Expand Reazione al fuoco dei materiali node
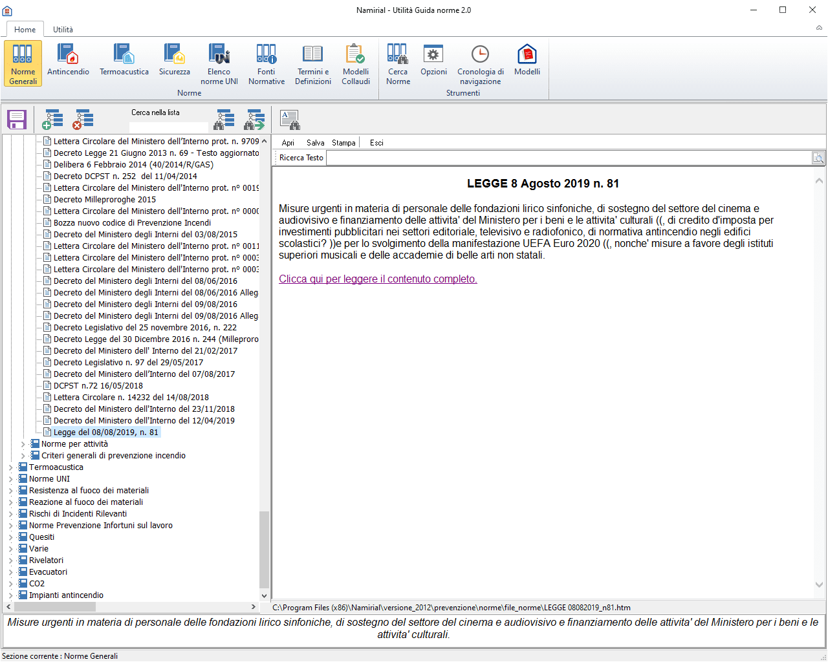828x662 pixels. pos(10,502)
